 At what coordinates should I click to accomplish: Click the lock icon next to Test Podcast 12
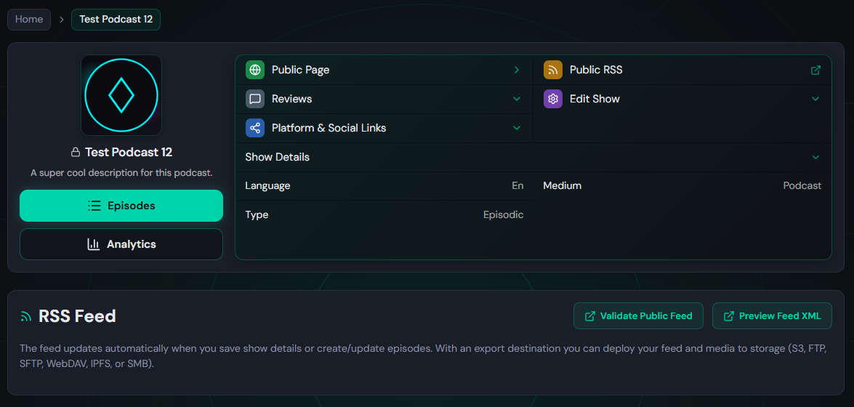(x=76, y=152)
